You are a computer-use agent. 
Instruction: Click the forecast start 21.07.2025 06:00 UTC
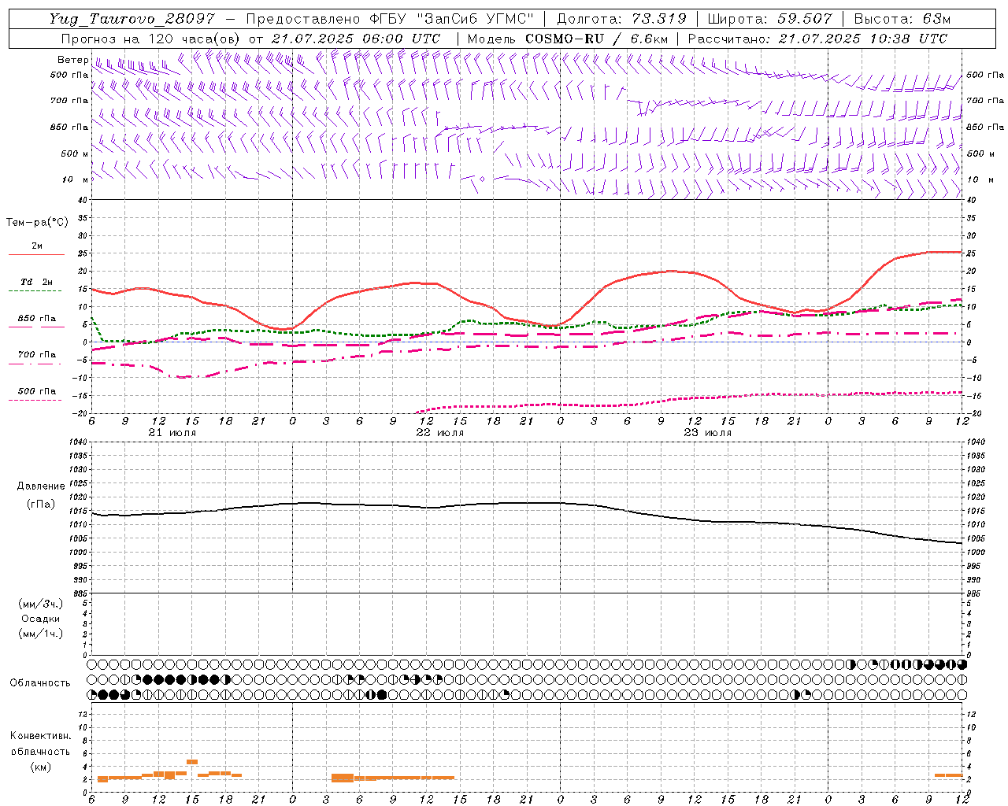(356, 39)
